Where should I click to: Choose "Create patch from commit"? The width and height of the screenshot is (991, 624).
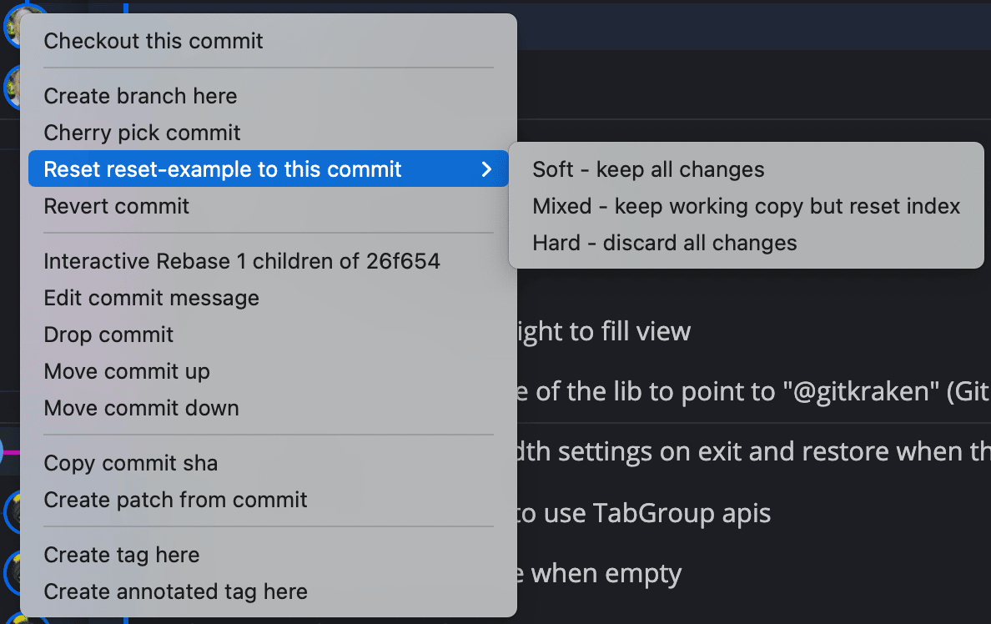coord(175,500)
